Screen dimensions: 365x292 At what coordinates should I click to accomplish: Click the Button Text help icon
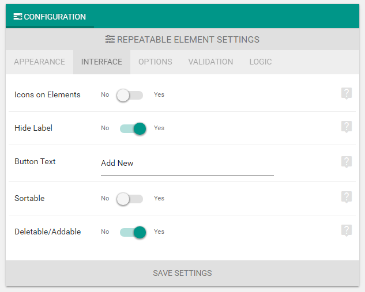347,162
